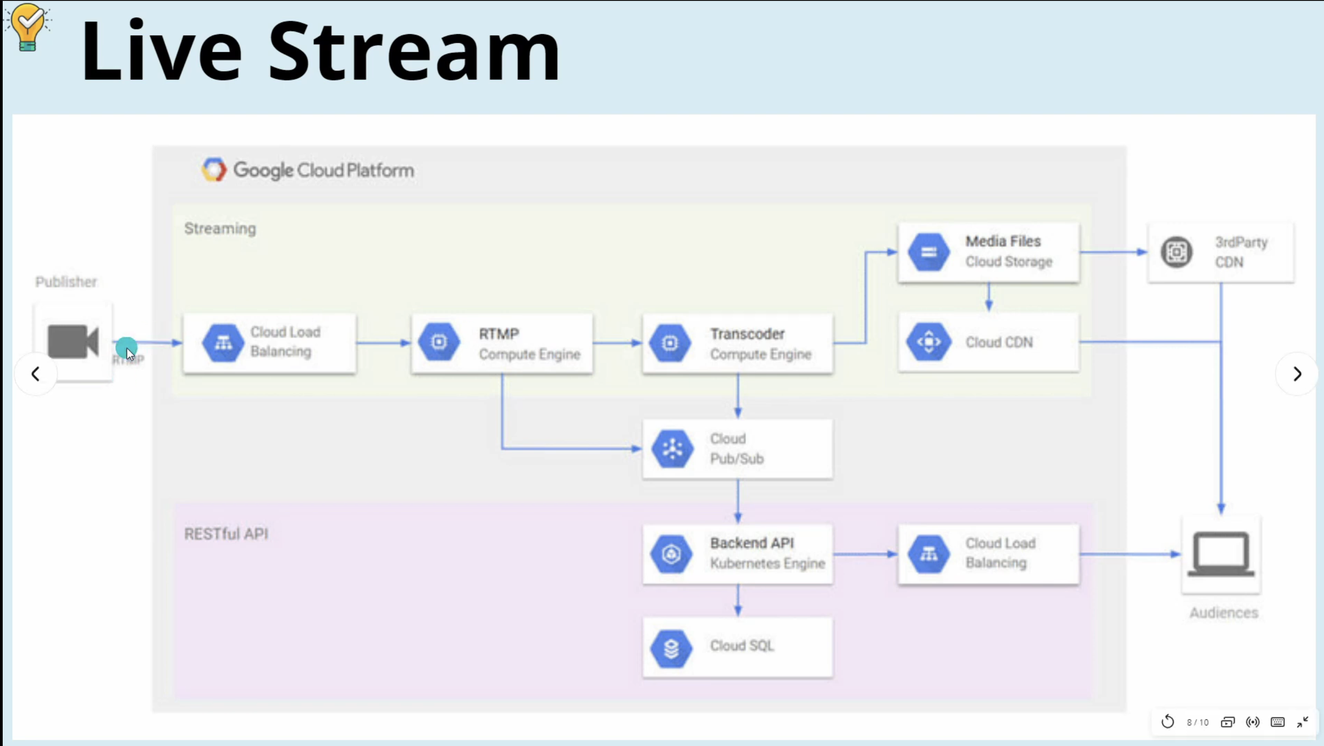Click the Publisher video camera icon
The width and height of the screenshot is (1324, 746).
tap(73, 342)
